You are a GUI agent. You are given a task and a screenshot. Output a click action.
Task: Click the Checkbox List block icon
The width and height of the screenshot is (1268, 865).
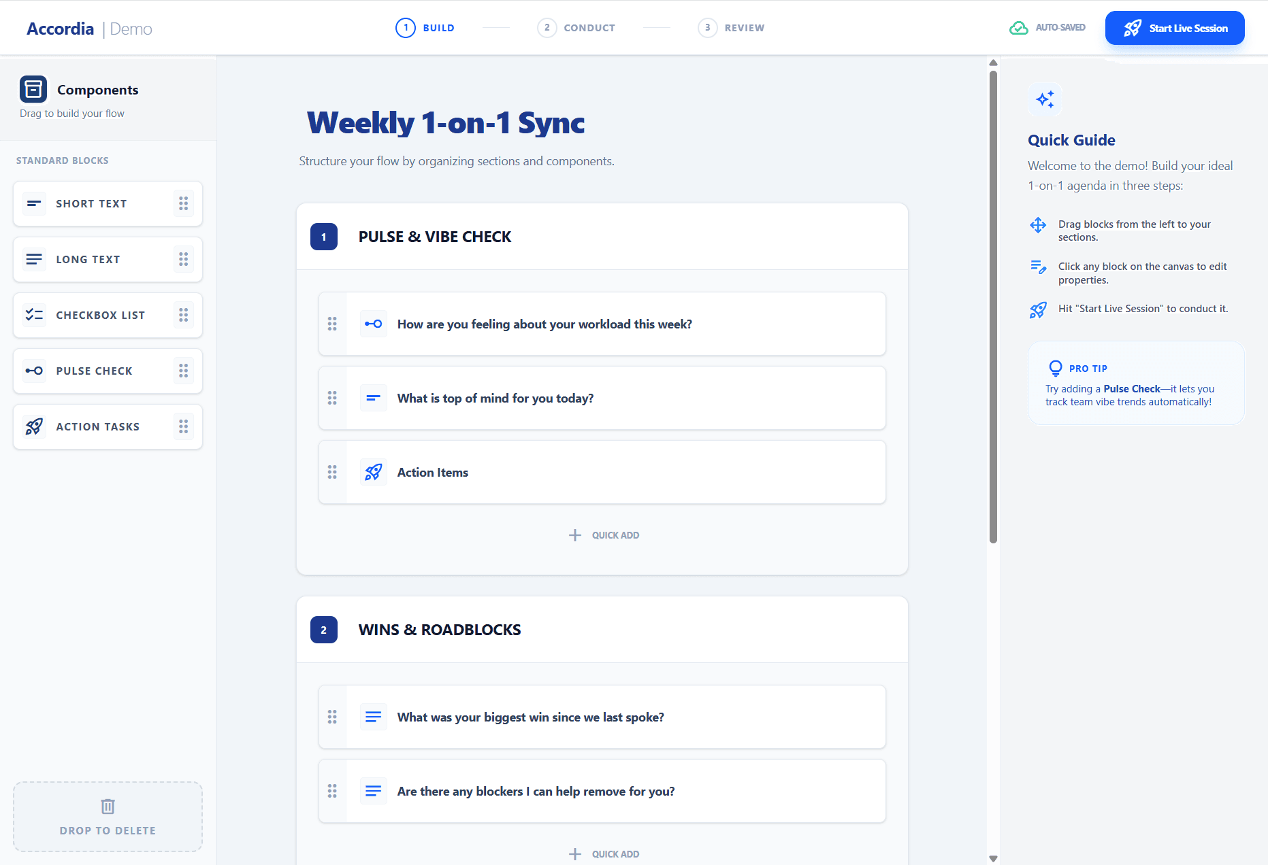(x=34, y=315)
